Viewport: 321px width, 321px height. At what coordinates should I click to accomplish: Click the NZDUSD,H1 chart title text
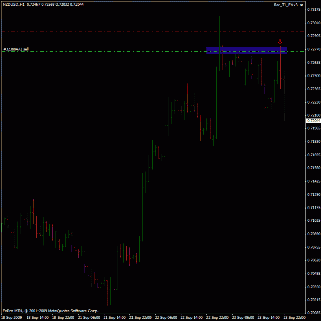(x=13, y=4)
